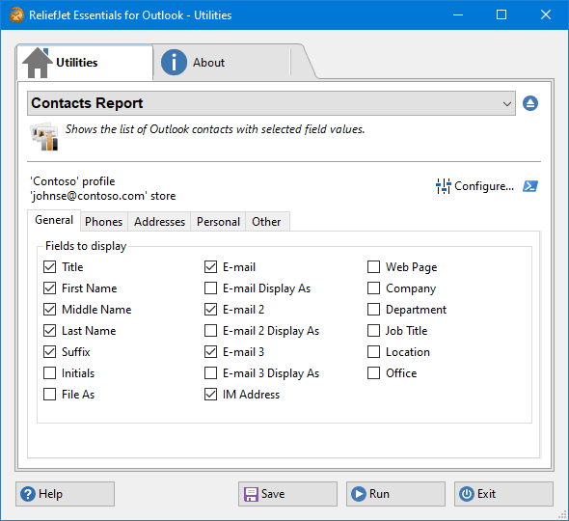
Task: Click the Help button
Action: [65, 494]
